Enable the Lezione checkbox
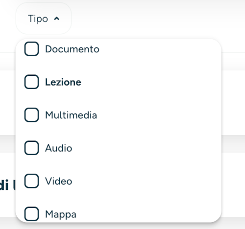This screenshot has width=245, height=229. (31, 82)
